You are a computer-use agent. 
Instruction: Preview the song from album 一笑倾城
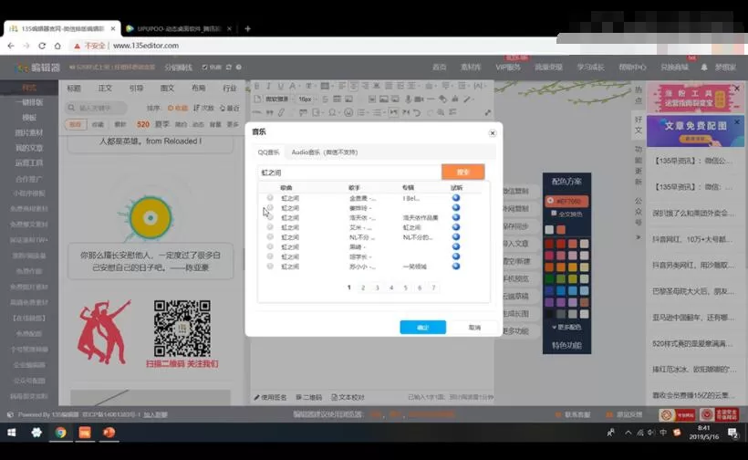[456, 266]
